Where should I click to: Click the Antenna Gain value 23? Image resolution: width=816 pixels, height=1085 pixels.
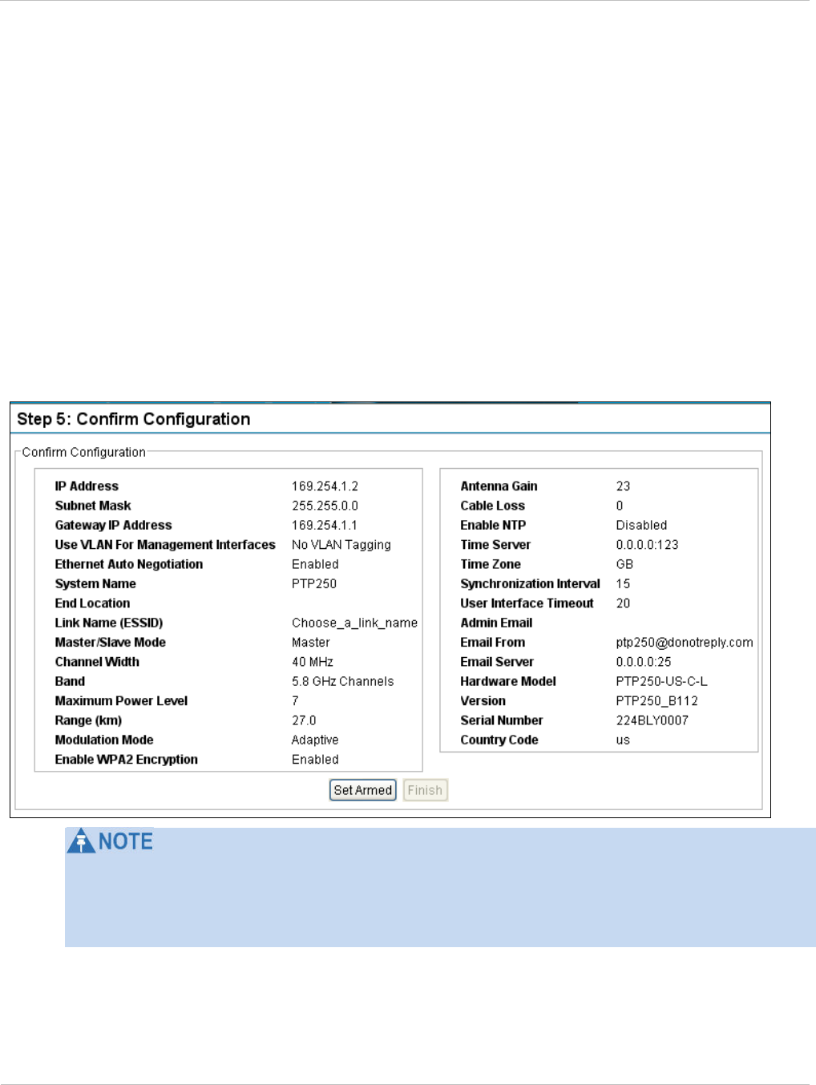(x=623, y=486)
